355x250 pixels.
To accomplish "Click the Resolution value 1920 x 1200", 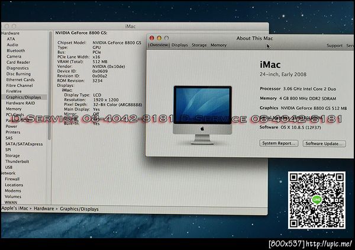I will 106,100.
